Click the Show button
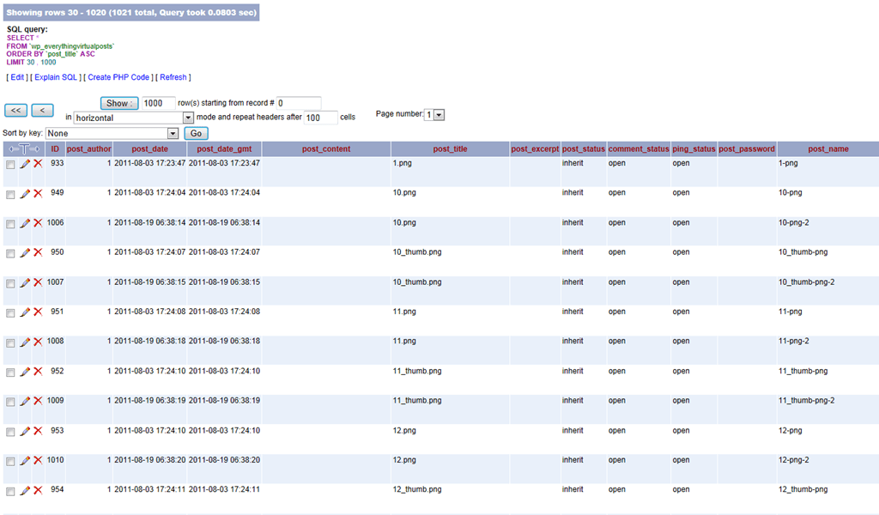Image resolution: width=879 pixels, height=515 pixels. click(x=119, y=103)
